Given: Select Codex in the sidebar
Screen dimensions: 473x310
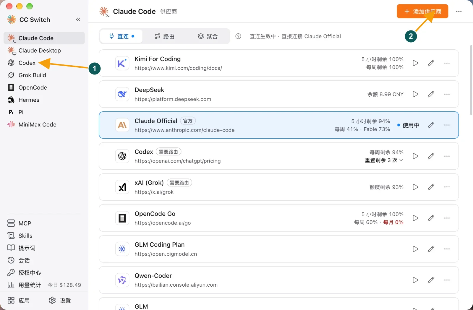Looking at the screenshot, I should click(44, 63).
